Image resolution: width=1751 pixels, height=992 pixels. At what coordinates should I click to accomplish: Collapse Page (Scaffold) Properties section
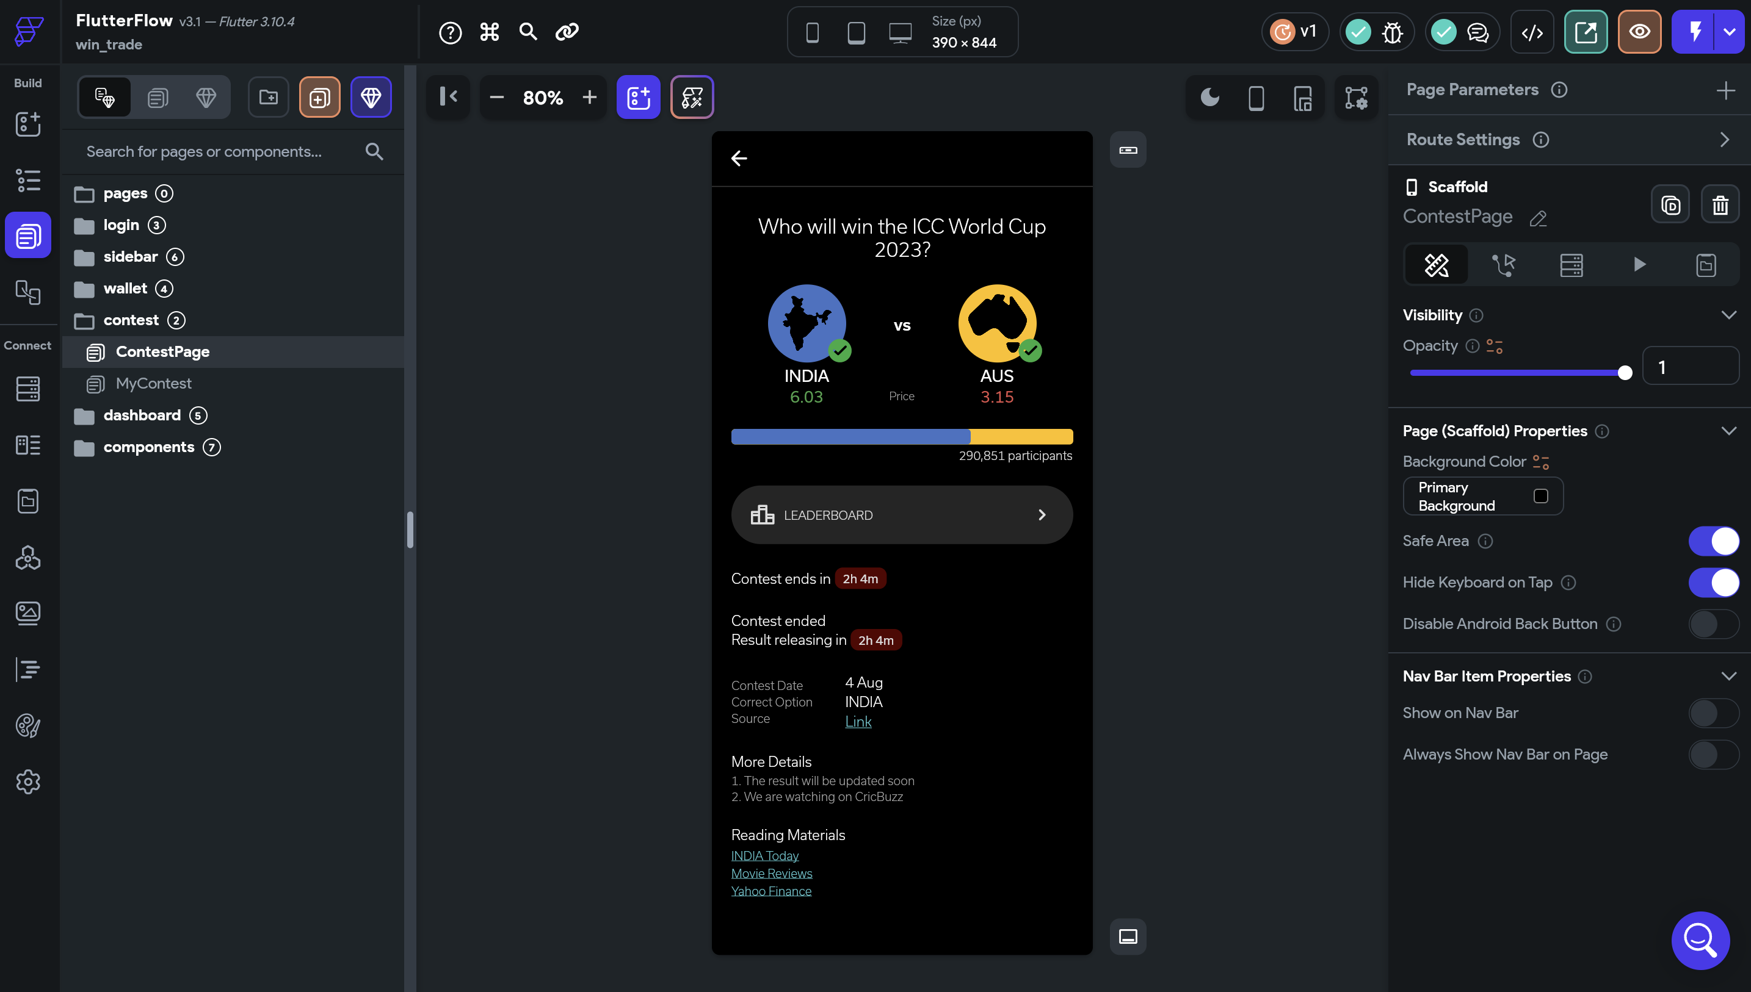(x=1728, y=431)
